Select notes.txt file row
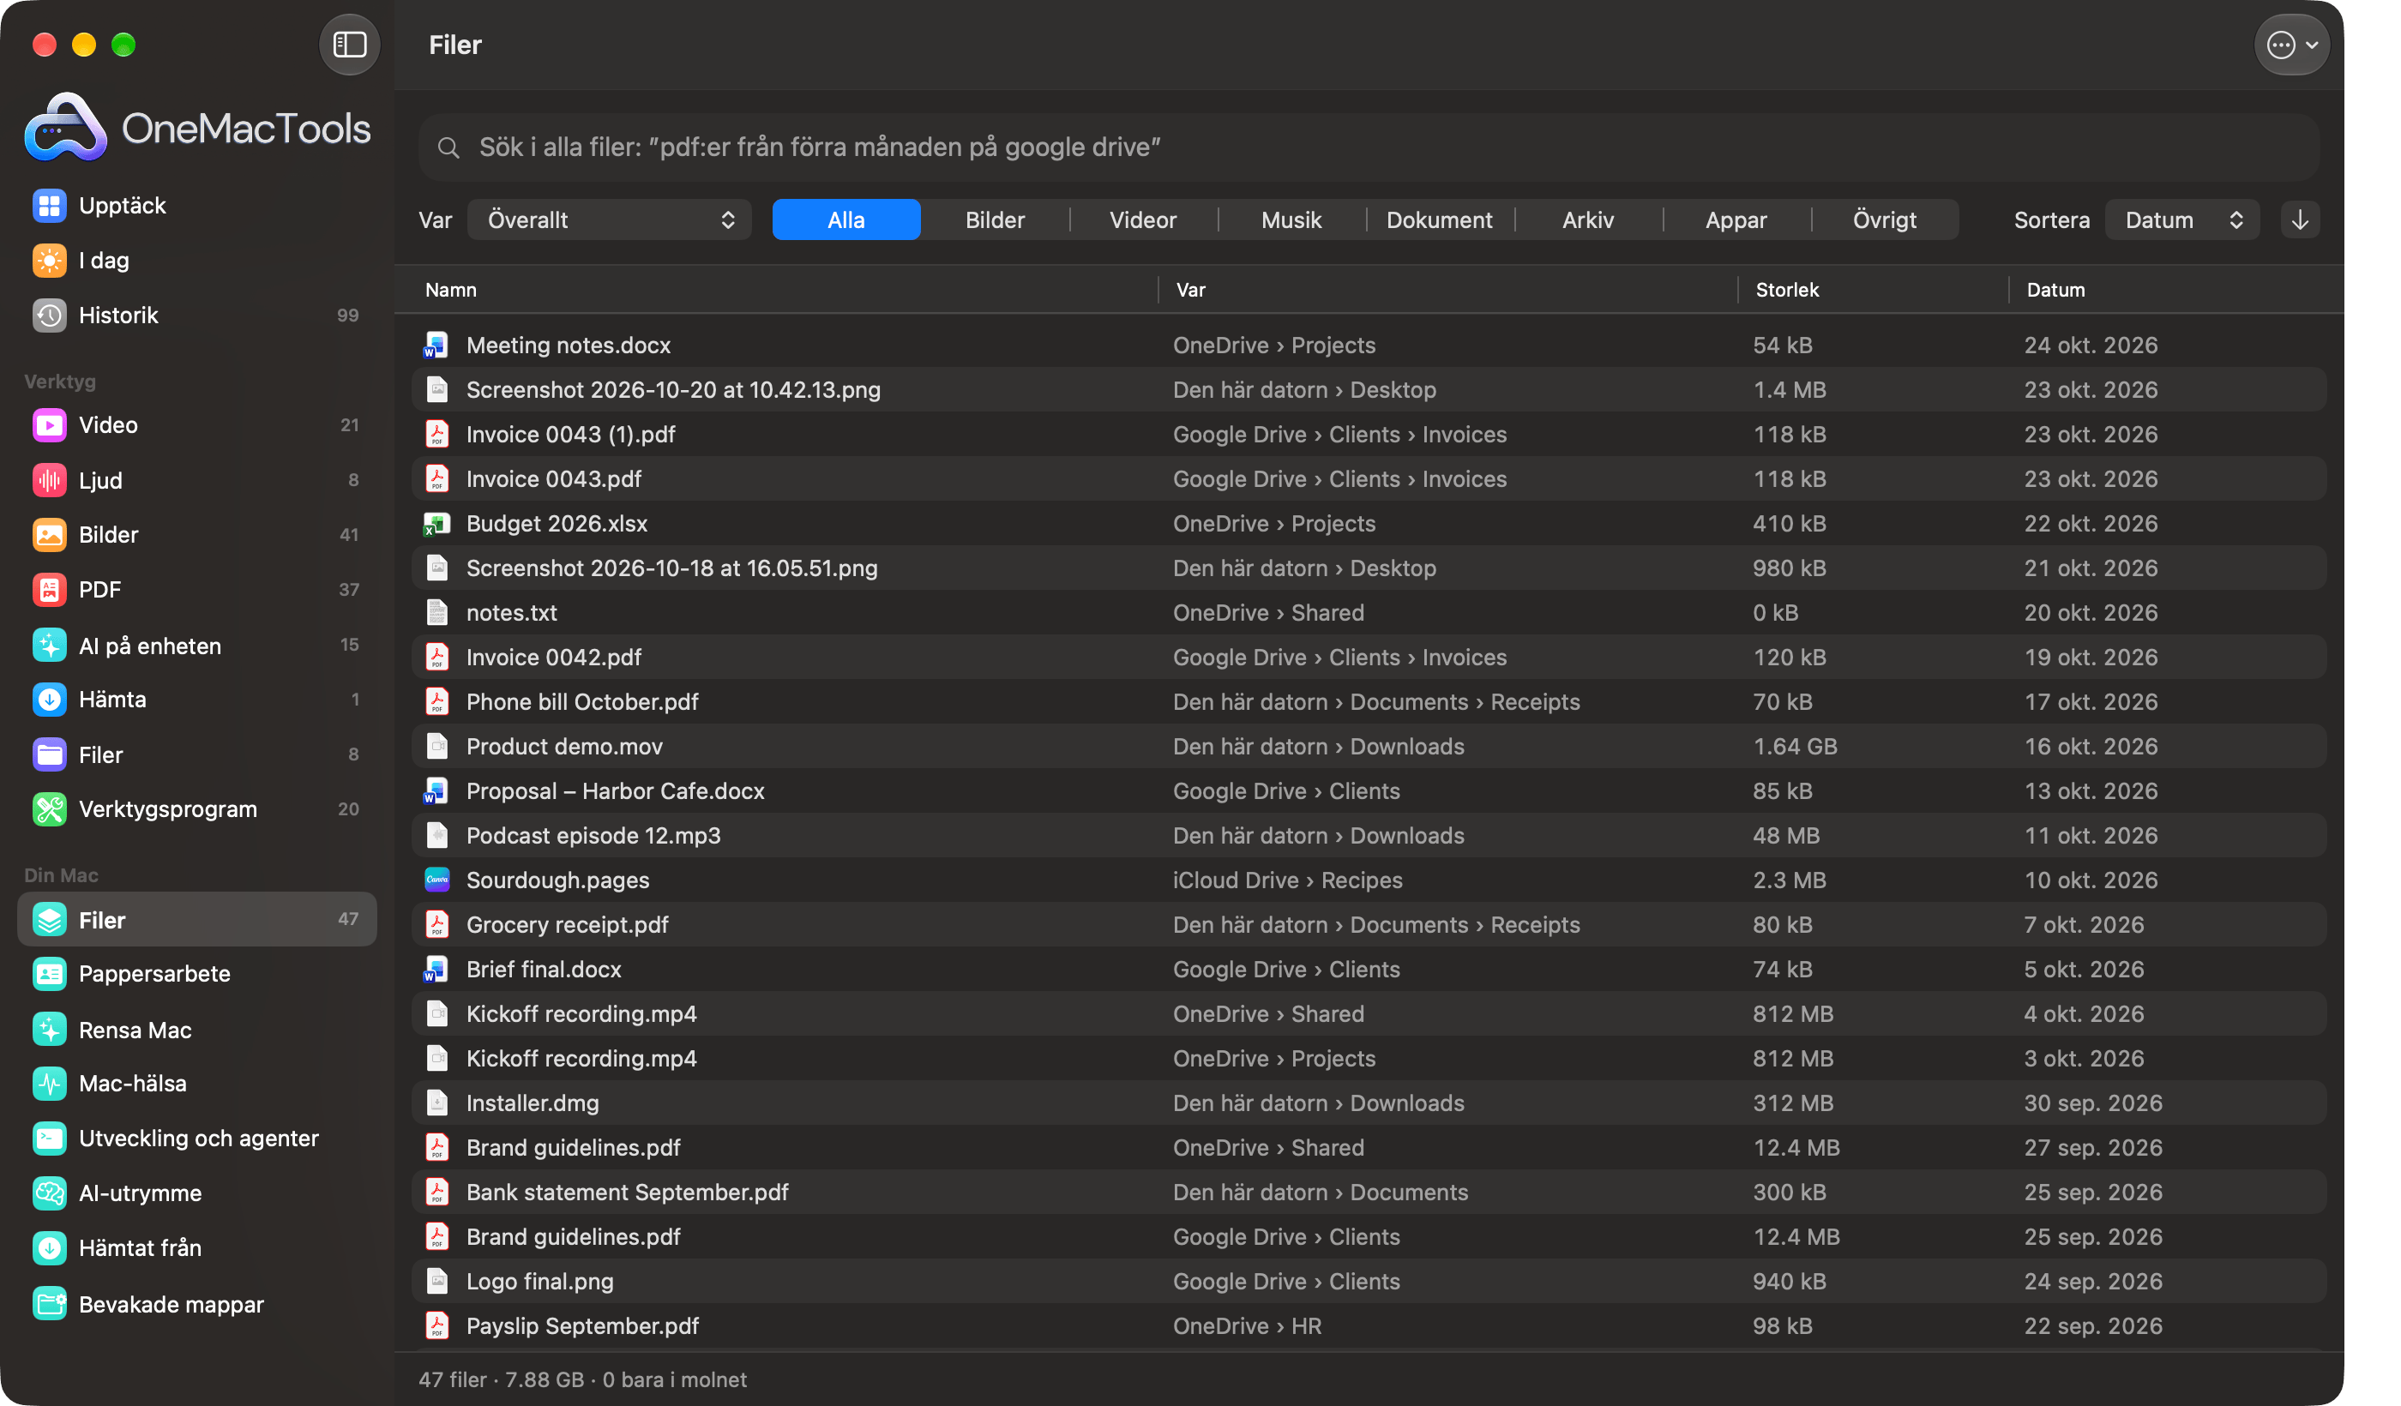Image resolution: width=2401 pixels, height=1406 pixels. [x=1369, y=612]
